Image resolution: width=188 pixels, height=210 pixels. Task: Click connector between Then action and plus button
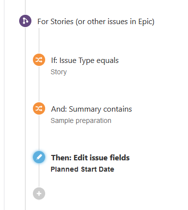[39, 176]
